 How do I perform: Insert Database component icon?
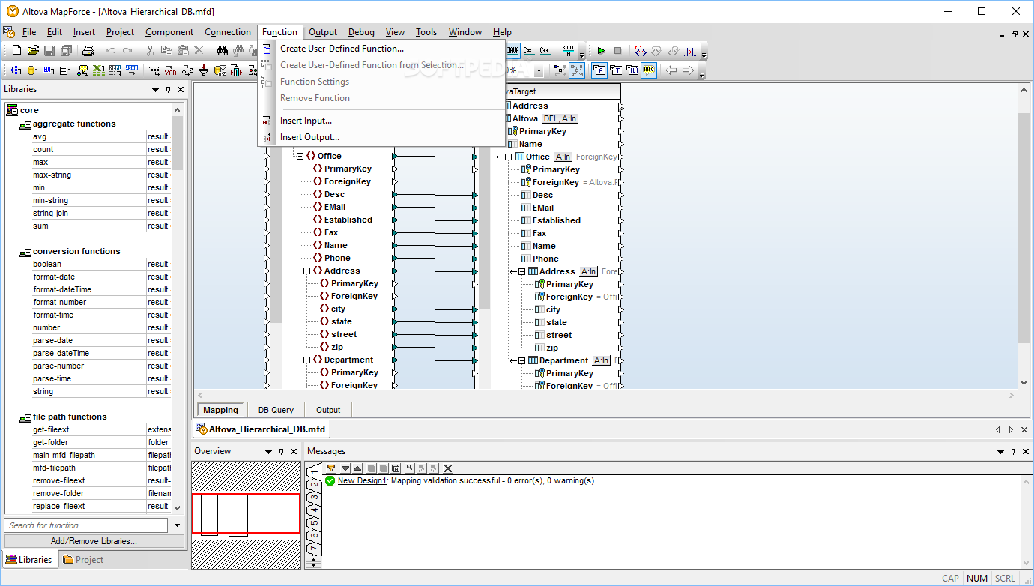pos(32,70)
